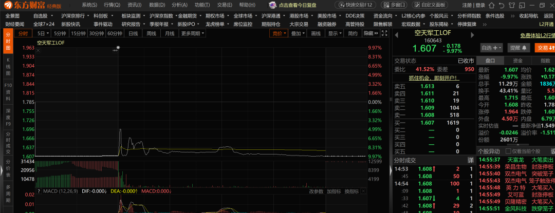Open the 更多周期 dropdown
The image size is (555, 213).
193,33
